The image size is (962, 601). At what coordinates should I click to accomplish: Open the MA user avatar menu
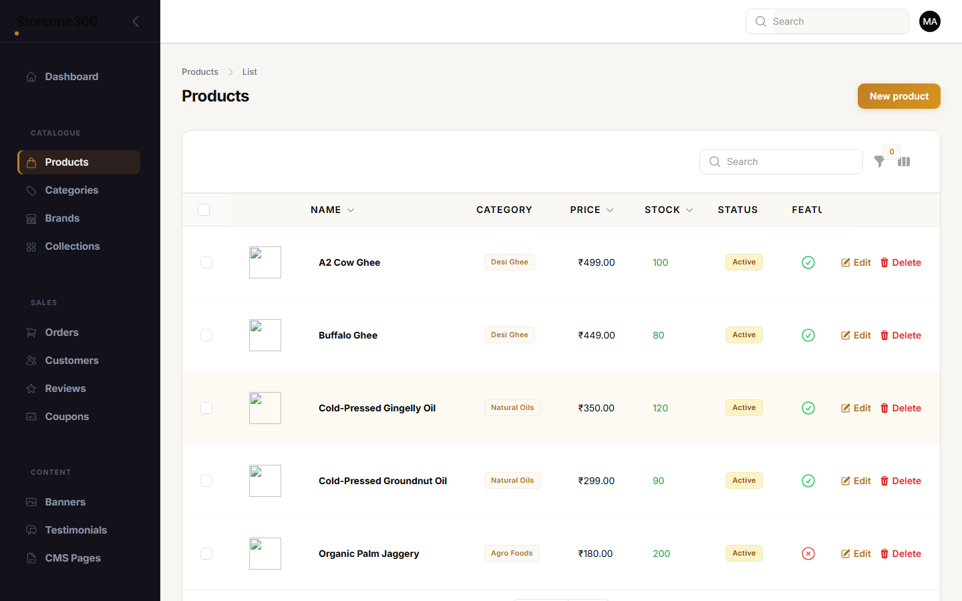[930, 21]
